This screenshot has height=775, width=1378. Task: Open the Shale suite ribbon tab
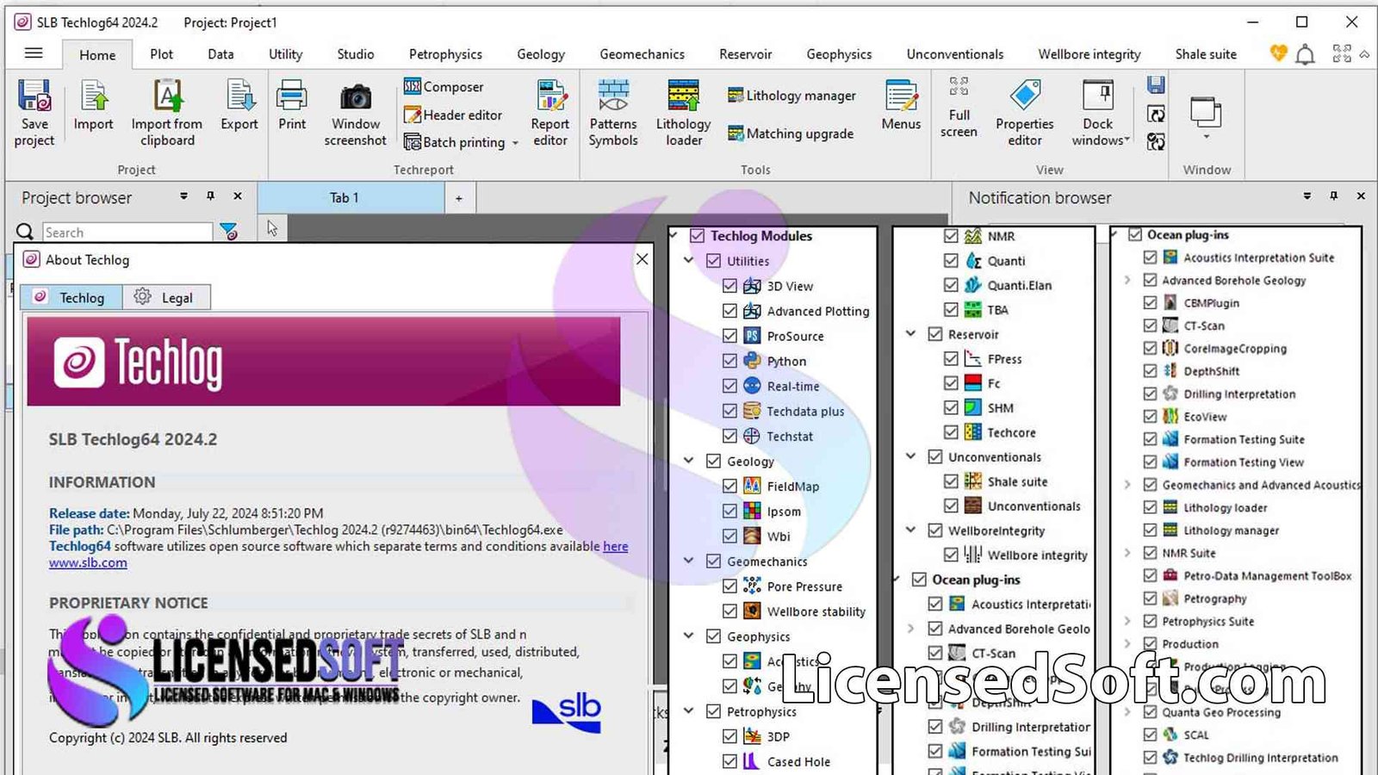click(1206, 54)
